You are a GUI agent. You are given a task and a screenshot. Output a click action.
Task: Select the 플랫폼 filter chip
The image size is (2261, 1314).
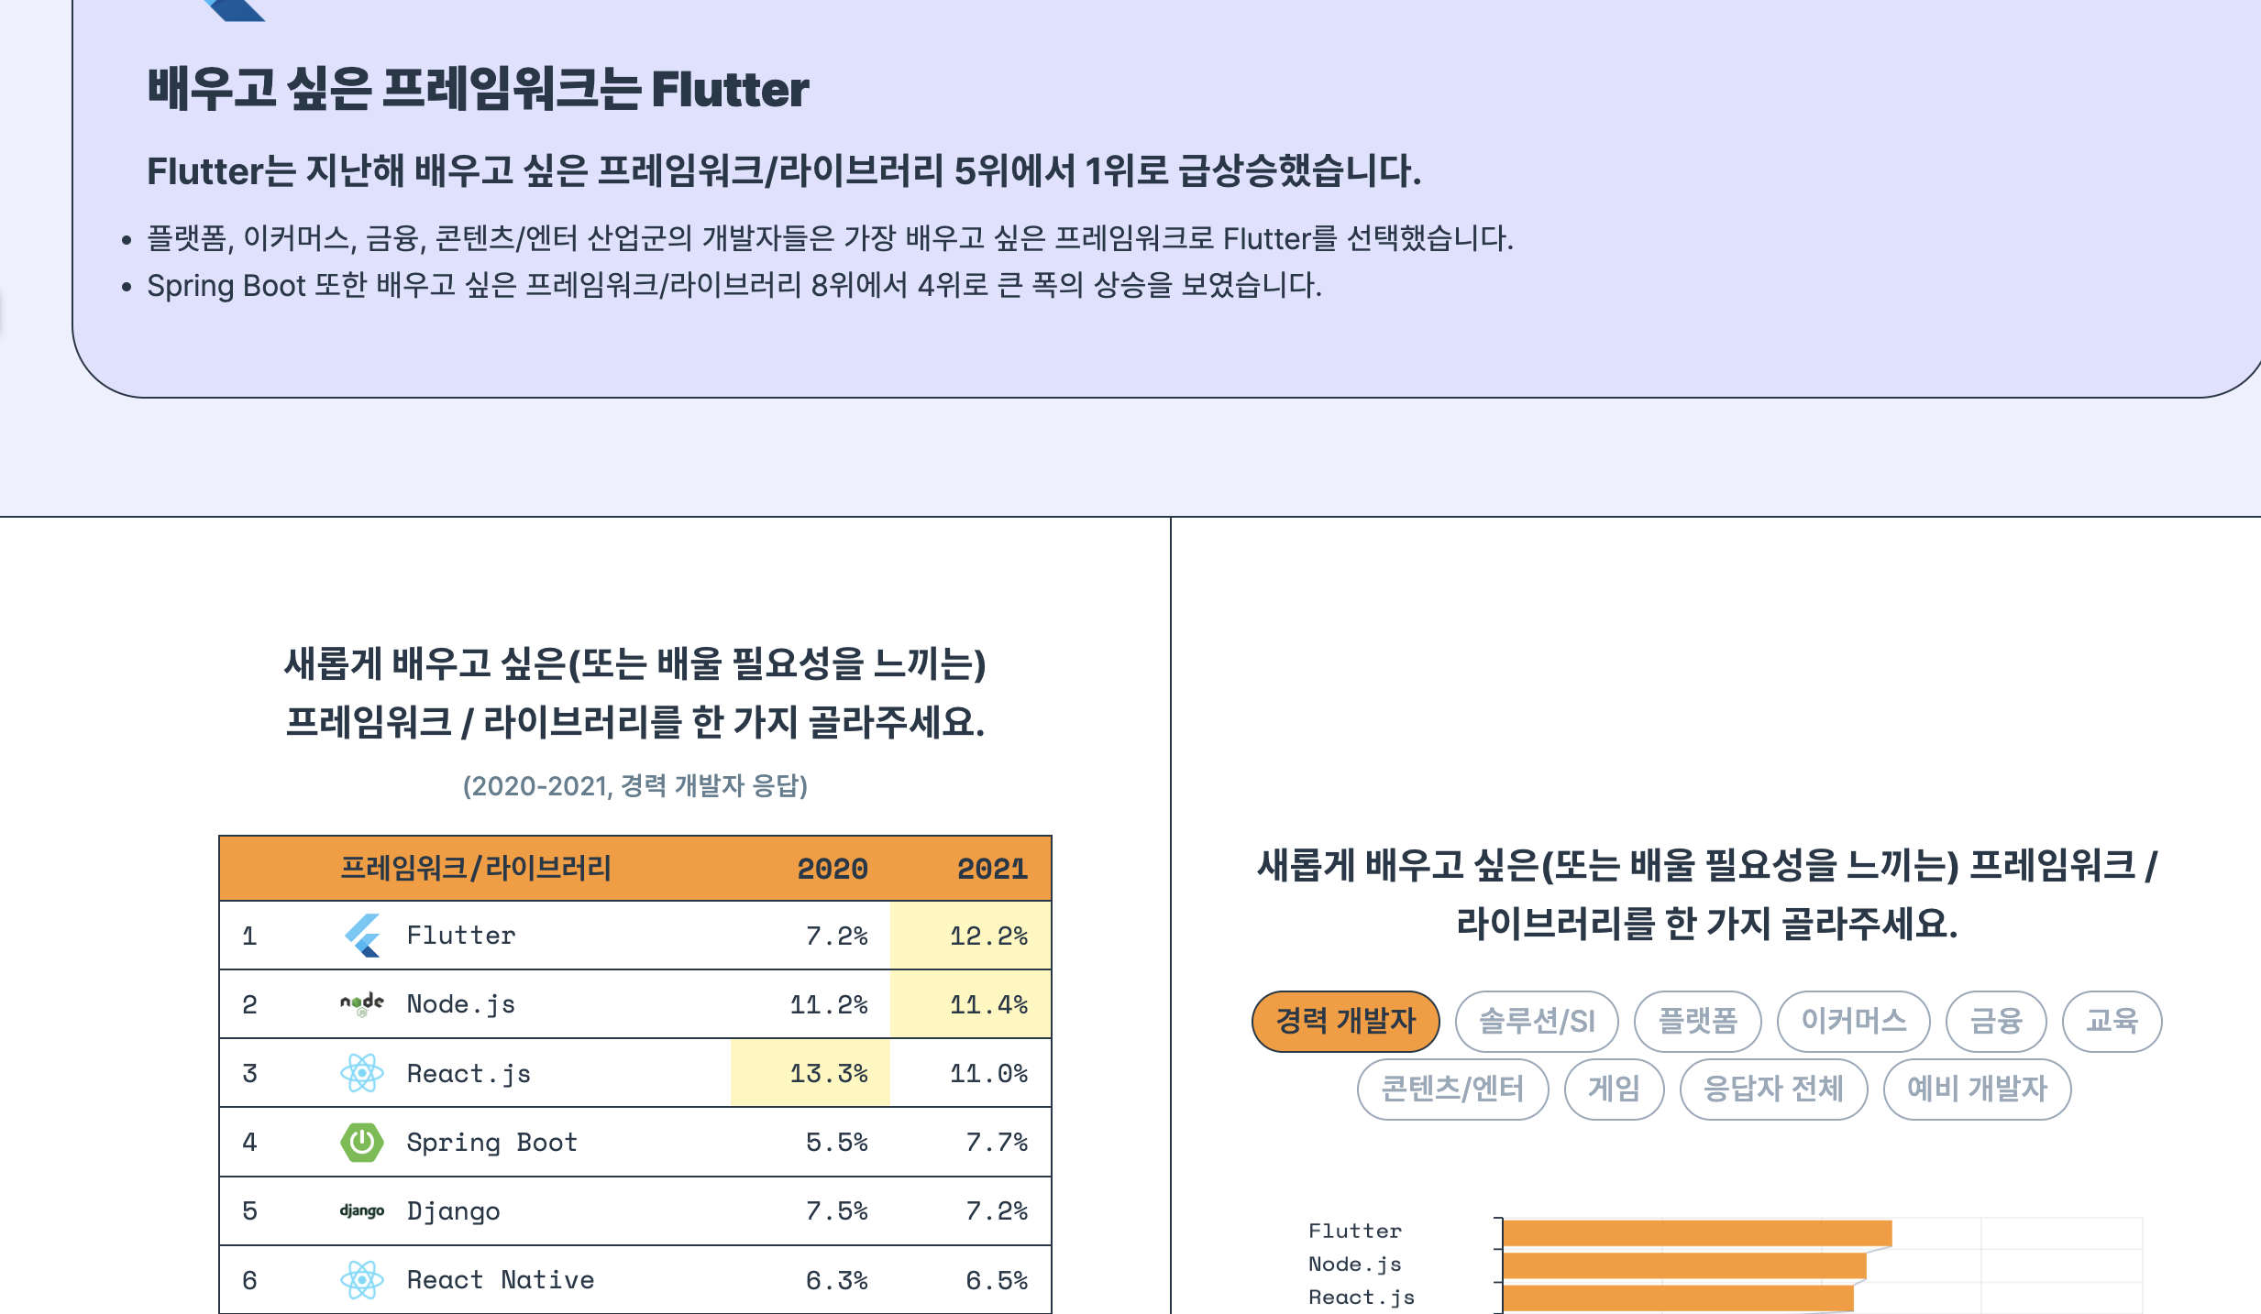pos(1697,1021)
